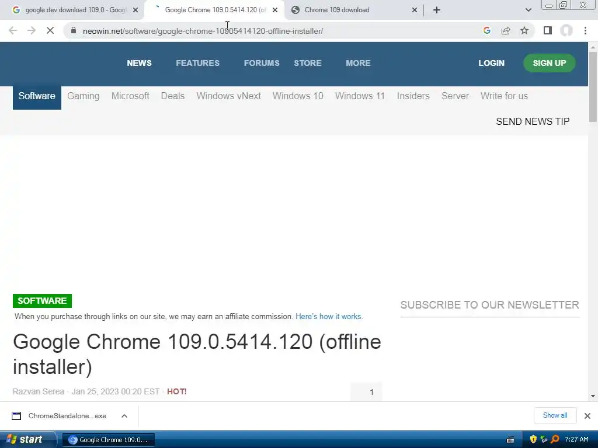This screenshot has width=598, height=448.
Task: Click the magnifier search tray icon
Action: coord(555,440)
